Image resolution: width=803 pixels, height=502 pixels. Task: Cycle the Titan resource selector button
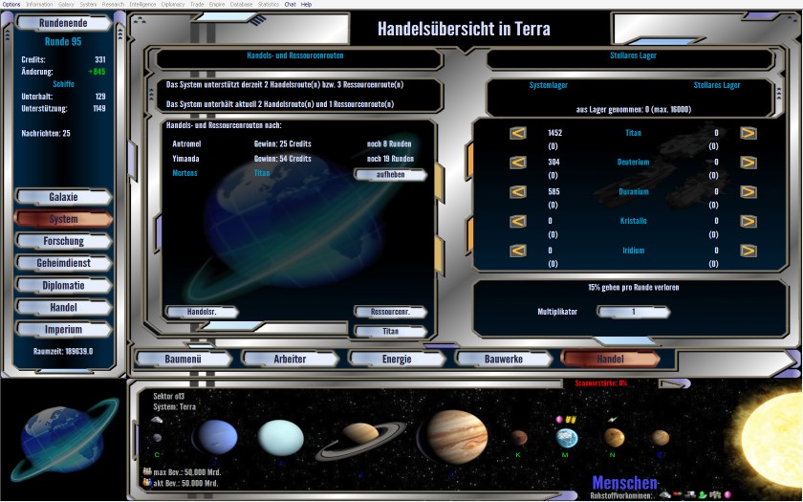(389, 331)
